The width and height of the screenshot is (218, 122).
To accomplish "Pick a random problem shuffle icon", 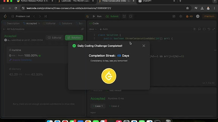I will (x=45, y=16).
